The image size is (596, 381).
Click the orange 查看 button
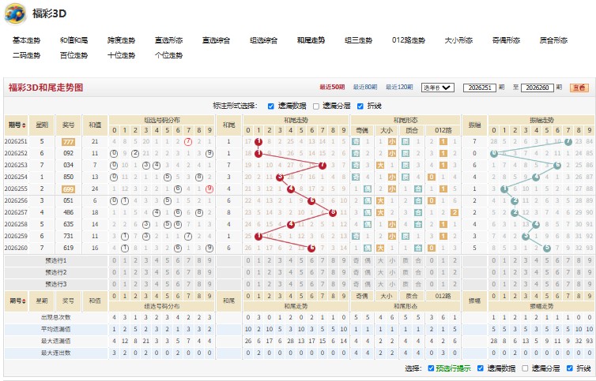pos(579,88)
